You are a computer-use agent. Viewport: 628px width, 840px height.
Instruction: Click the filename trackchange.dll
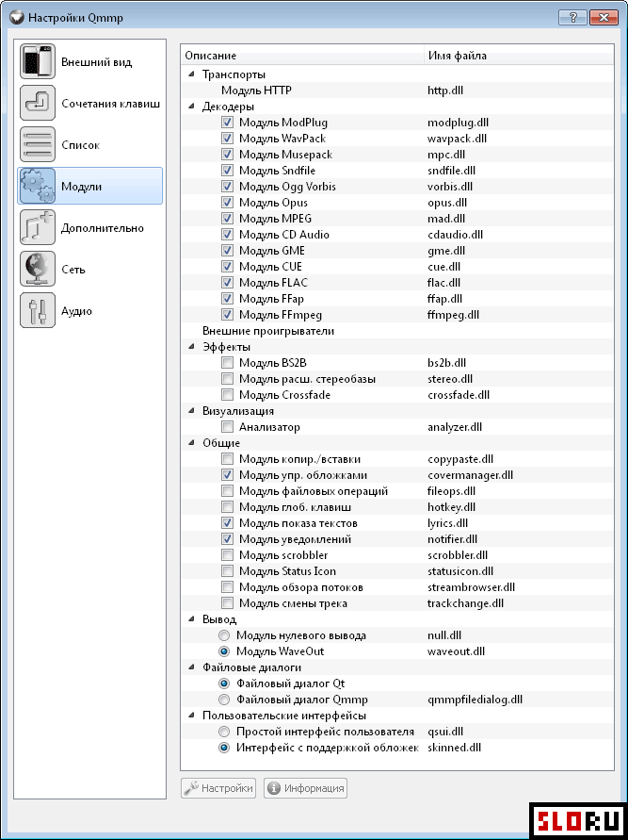click(x=465, y=603)
